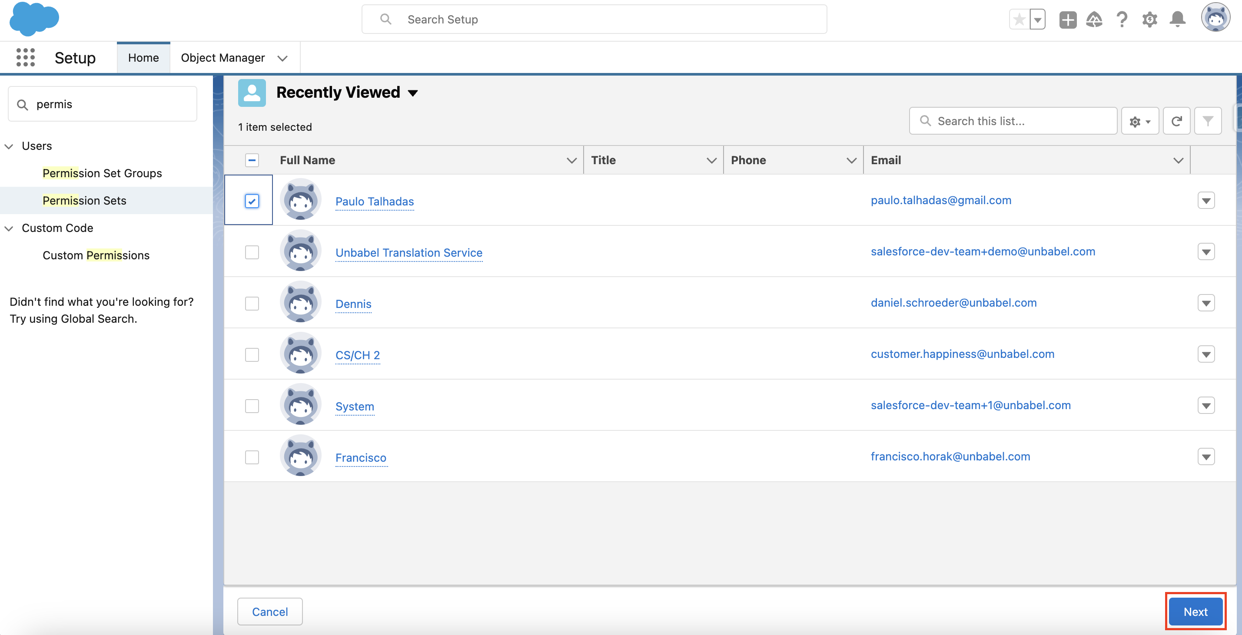Click the favorites star icon

point(1019,19)
